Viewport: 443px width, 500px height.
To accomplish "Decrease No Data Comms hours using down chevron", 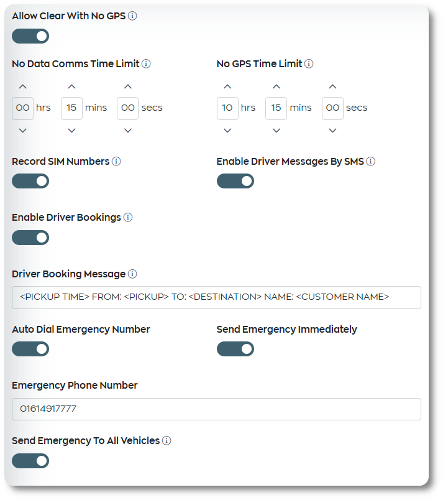I will [22, 131].
